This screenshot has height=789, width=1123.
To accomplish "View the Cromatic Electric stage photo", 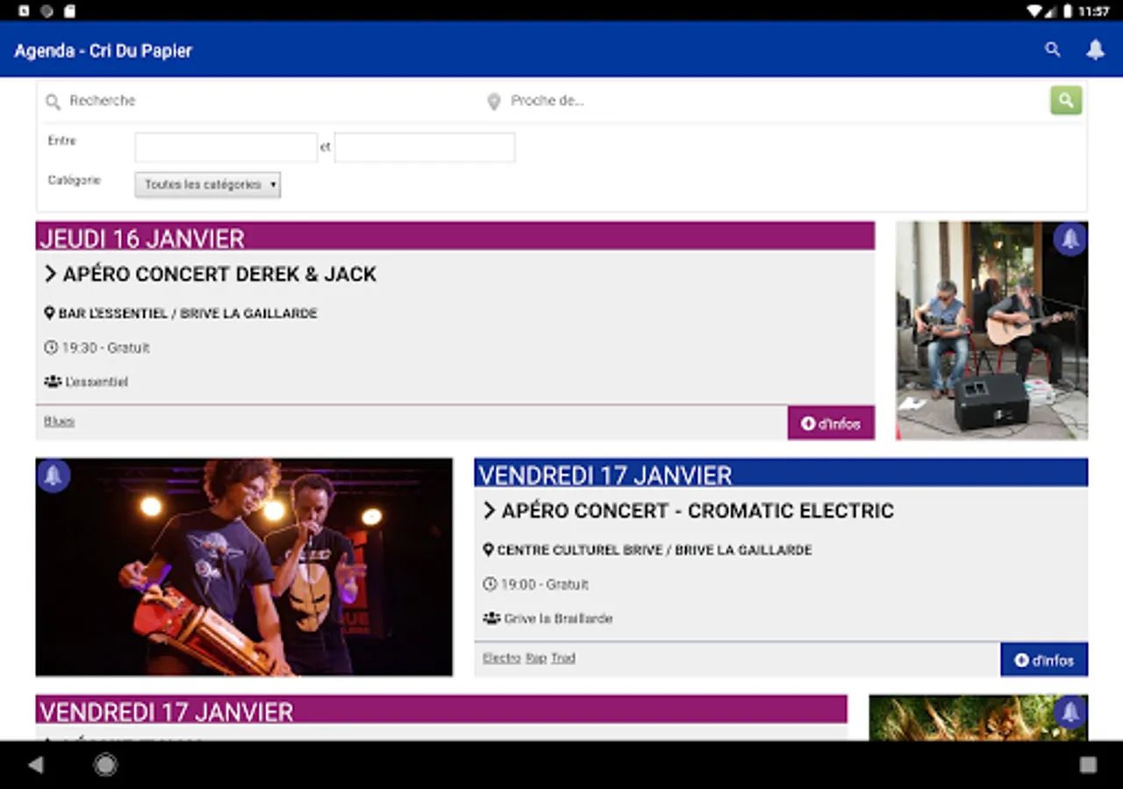I will click(244, 567).
